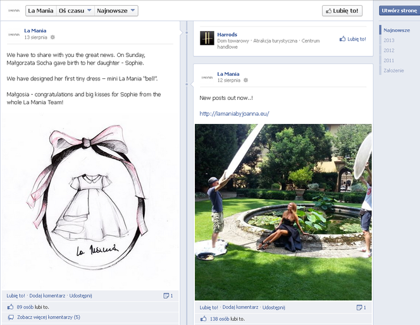Expand the Najnowsze sorting dropdown
This screenshot has height=325, width=420.
(x=116, y=11)
